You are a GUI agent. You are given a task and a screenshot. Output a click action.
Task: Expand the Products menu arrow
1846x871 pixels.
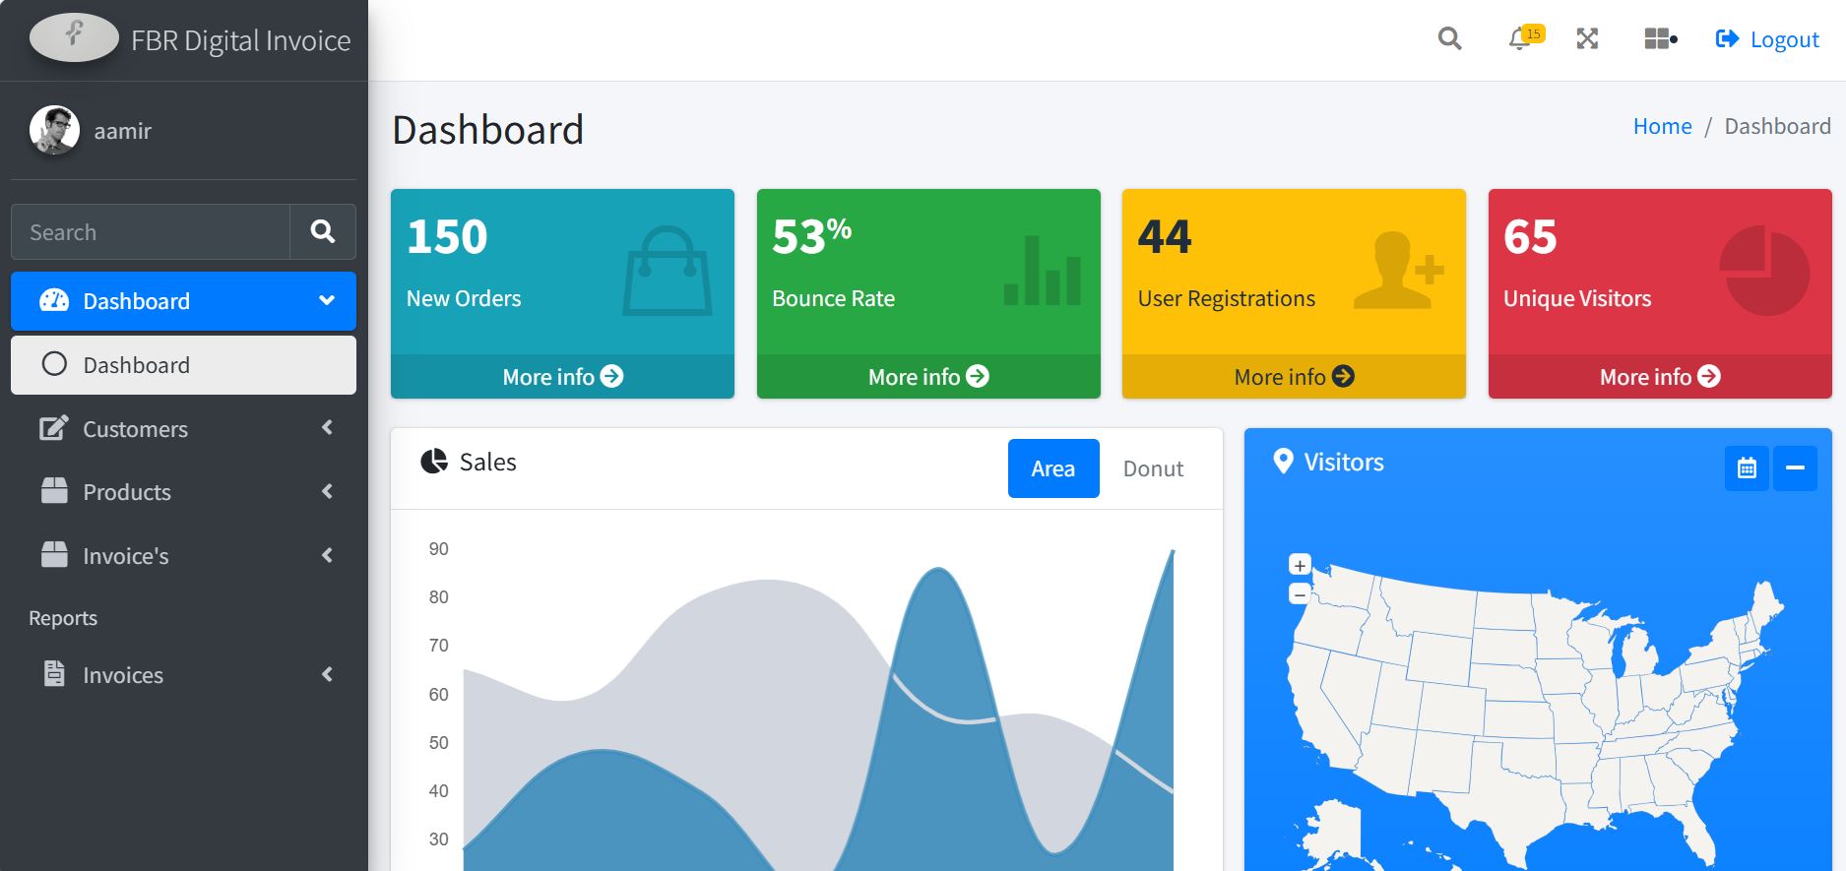click(328, 491)
